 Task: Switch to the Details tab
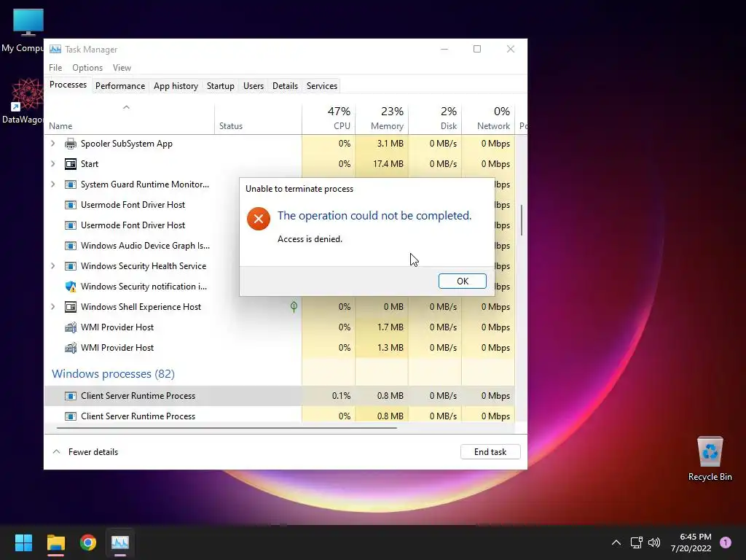click(x=285, y=86)
